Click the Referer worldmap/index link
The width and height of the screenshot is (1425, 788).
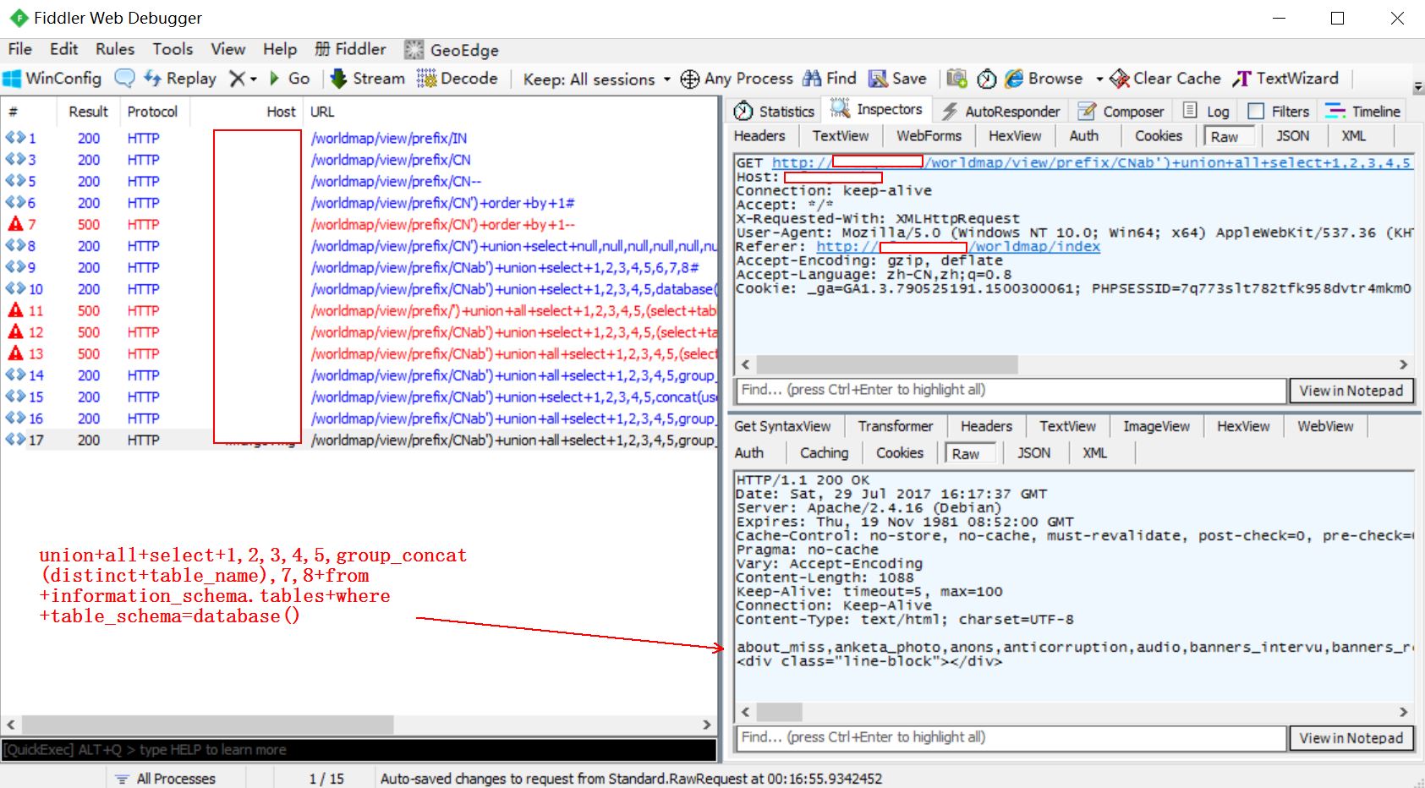tap(1034, 247)
